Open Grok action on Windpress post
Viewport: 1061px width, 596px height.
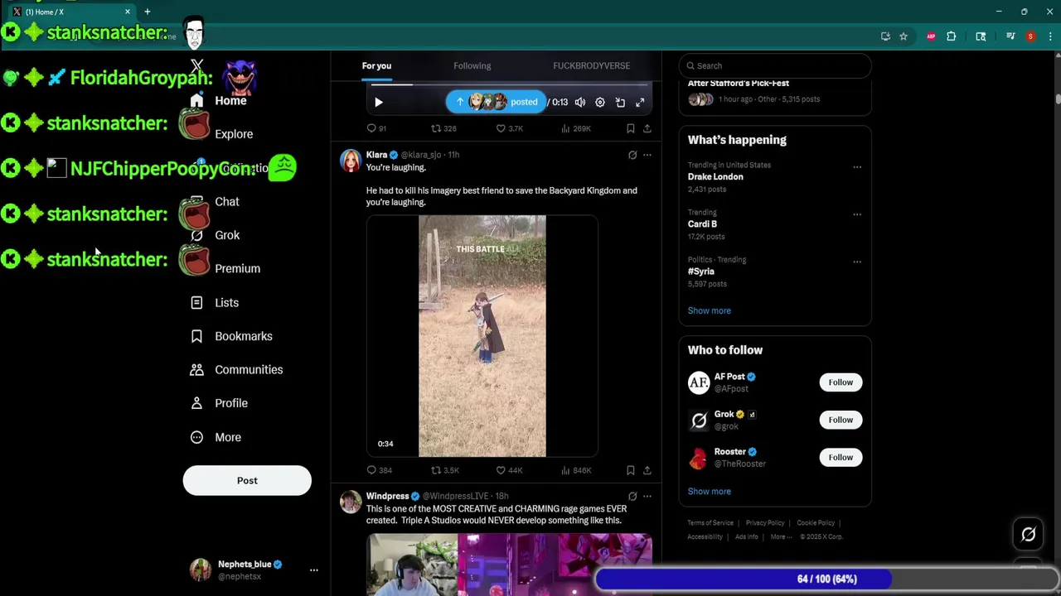click(x=632, y=497)
